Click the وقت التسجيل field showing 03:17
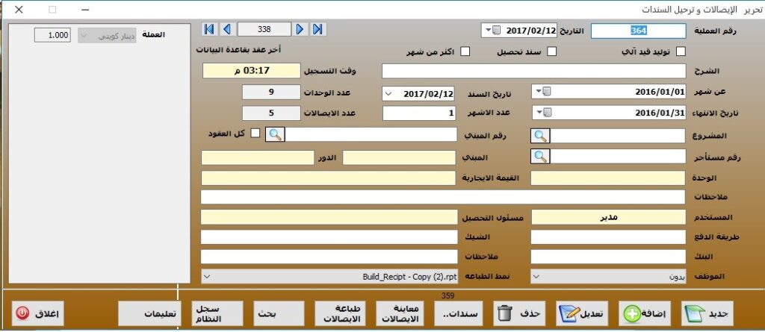The height and width of the screenshot is (332, 765). coord(251,71)
